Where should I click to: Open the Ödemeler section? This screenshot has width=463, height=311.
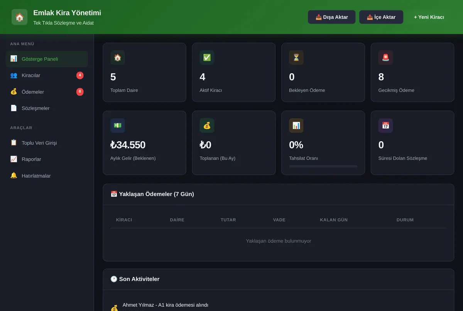(47, 92)
